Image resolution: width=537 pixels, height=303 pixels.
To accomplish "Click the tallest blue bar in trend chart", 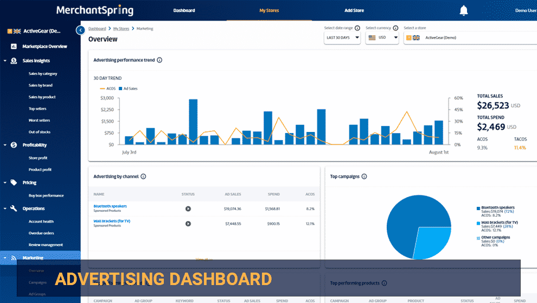I will [x=193, y=122].
